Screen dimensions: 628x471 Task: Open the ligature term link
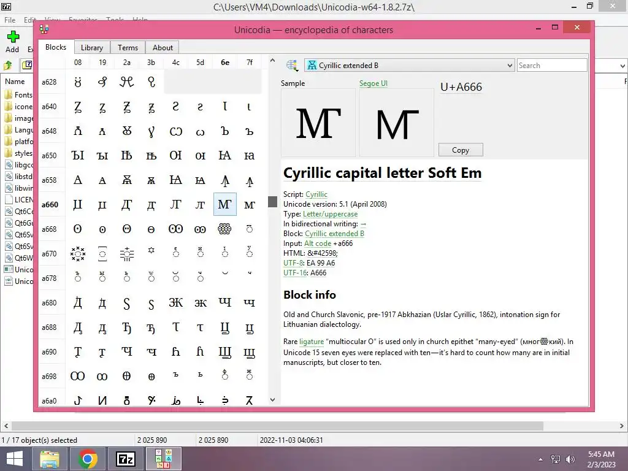click(312, 342)
